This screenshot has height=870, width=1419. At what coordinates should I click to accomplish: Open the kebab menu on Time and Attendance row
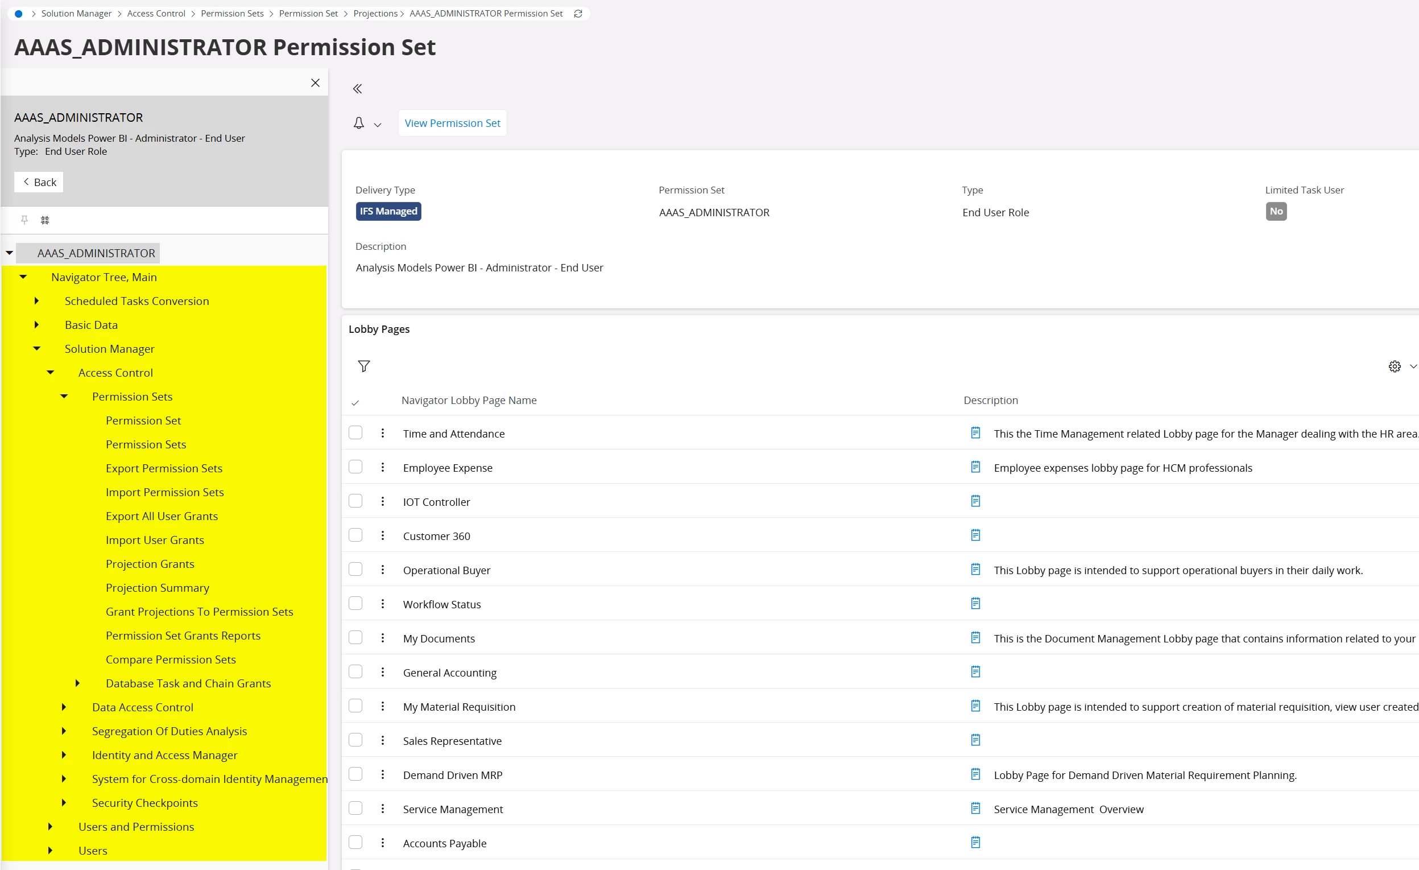[382, 432]
